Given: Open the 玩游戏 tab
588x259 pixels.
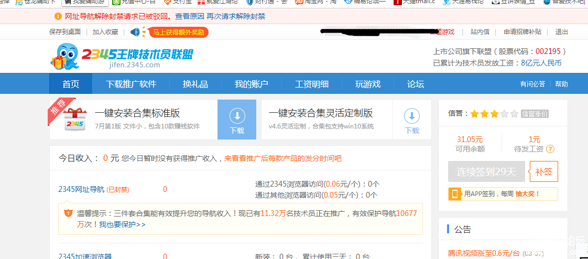Looking at the screenshot, I should (x=368, y=84).
